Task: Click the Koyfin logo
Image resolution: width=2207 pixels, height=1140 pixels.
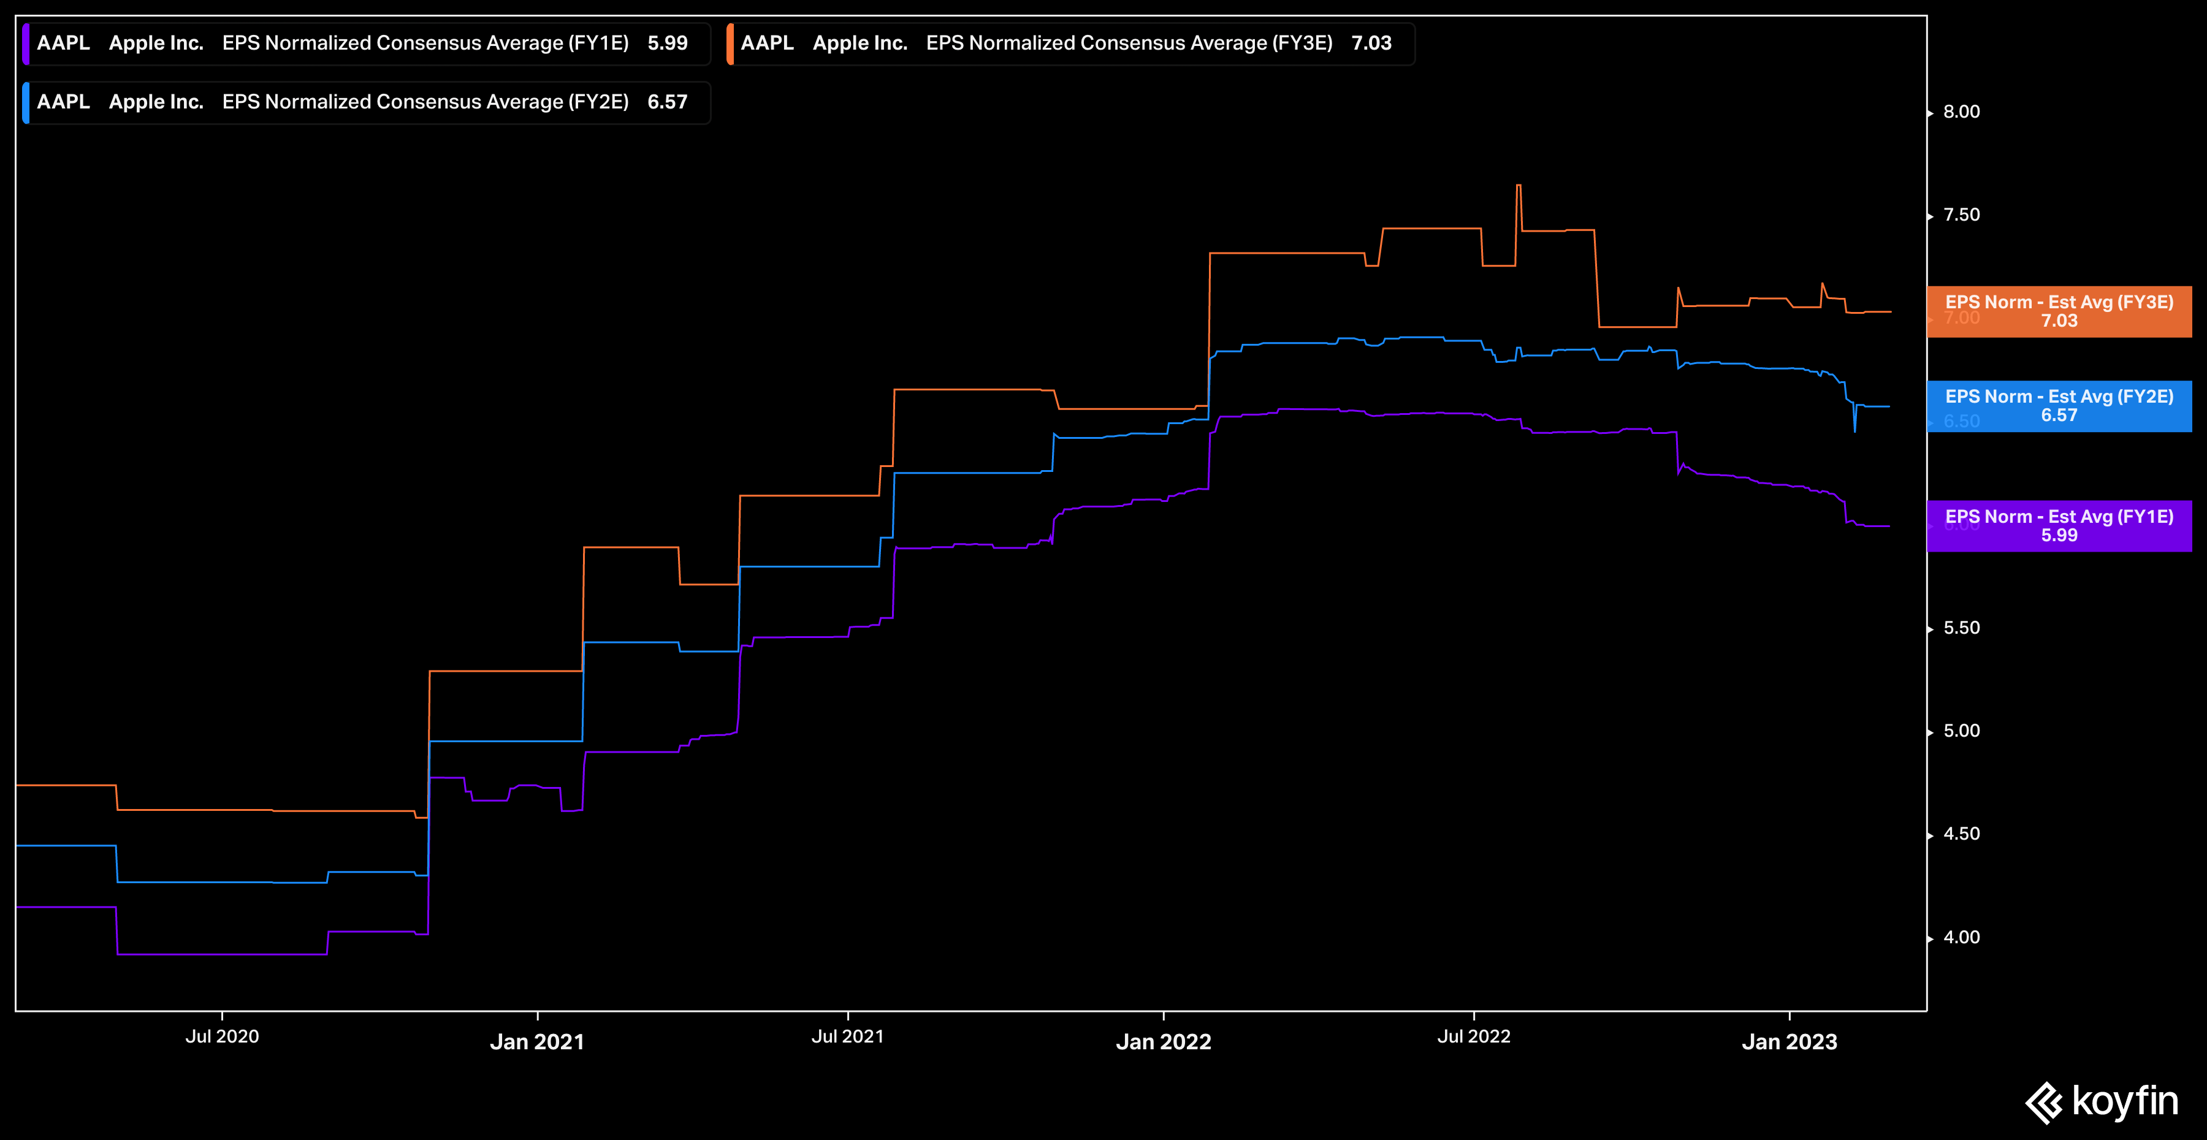Action: click(x=2102, y=1101)
